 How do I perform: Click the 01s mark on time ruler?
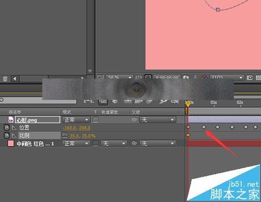coord(213,103)
